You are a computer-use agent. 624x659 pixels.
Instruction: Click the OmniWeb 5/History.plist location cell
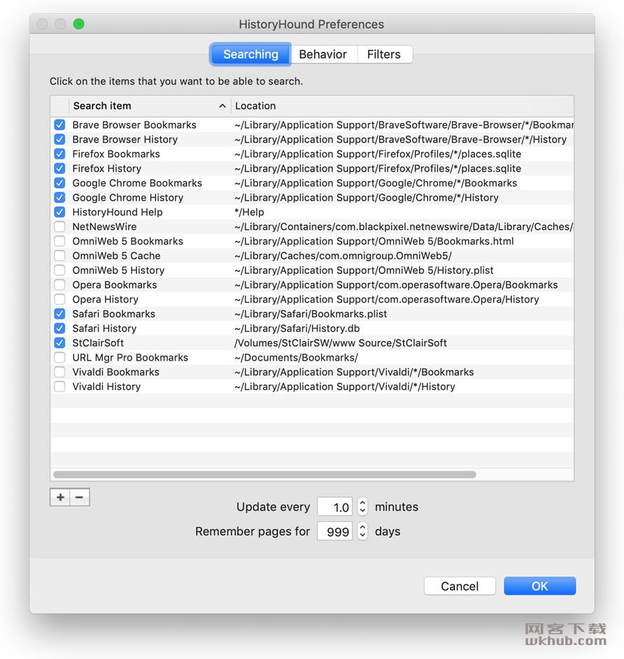(x=364, y=270)
